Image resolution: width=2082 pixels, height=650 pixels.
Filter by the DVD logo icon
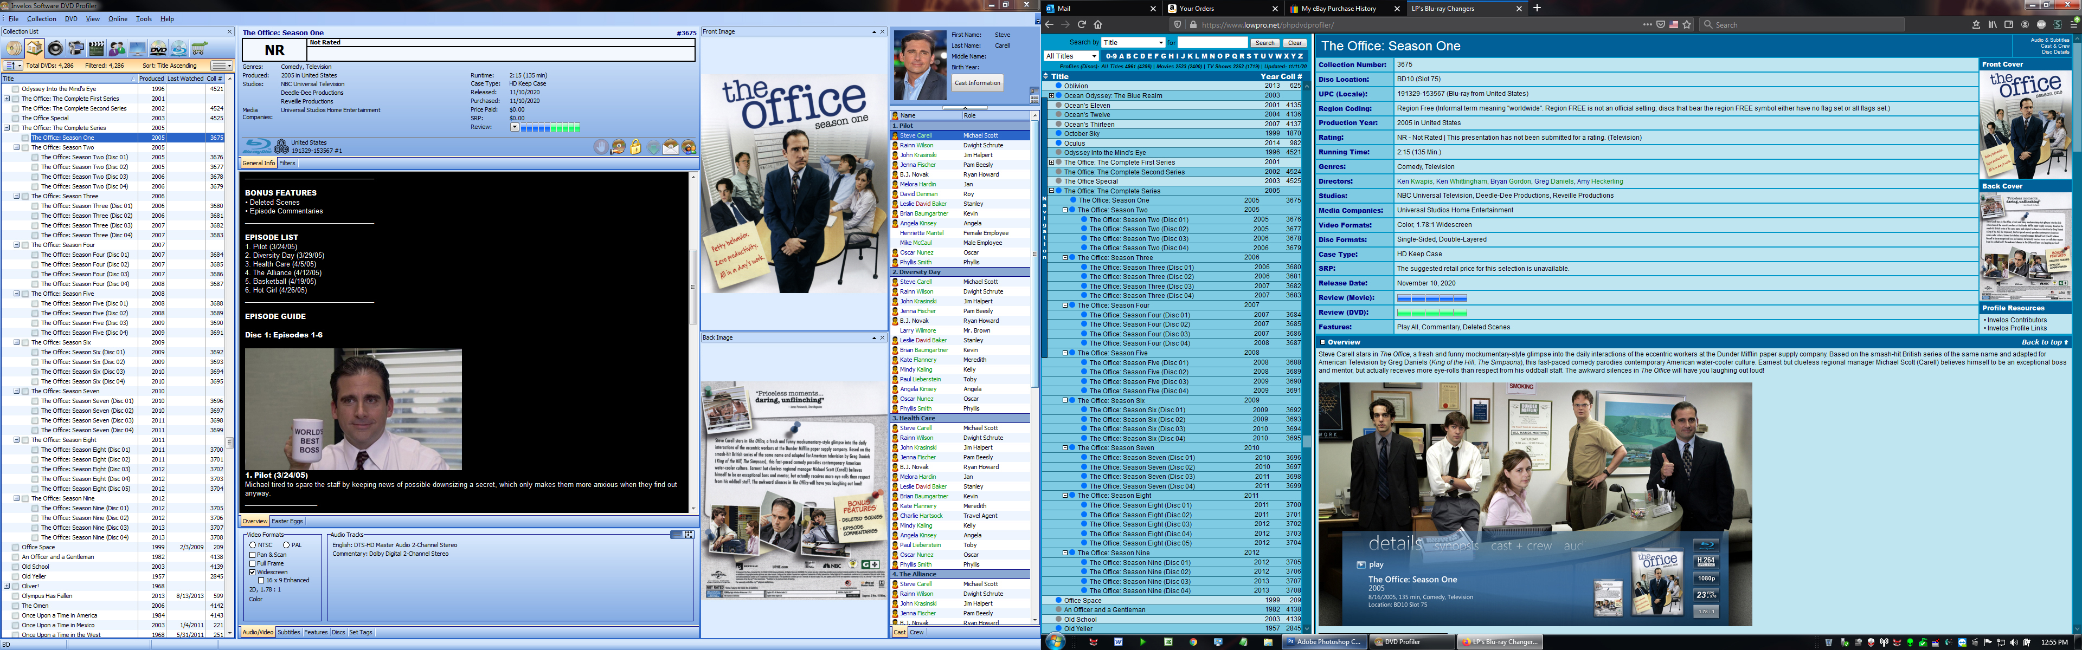pos(158,48)
